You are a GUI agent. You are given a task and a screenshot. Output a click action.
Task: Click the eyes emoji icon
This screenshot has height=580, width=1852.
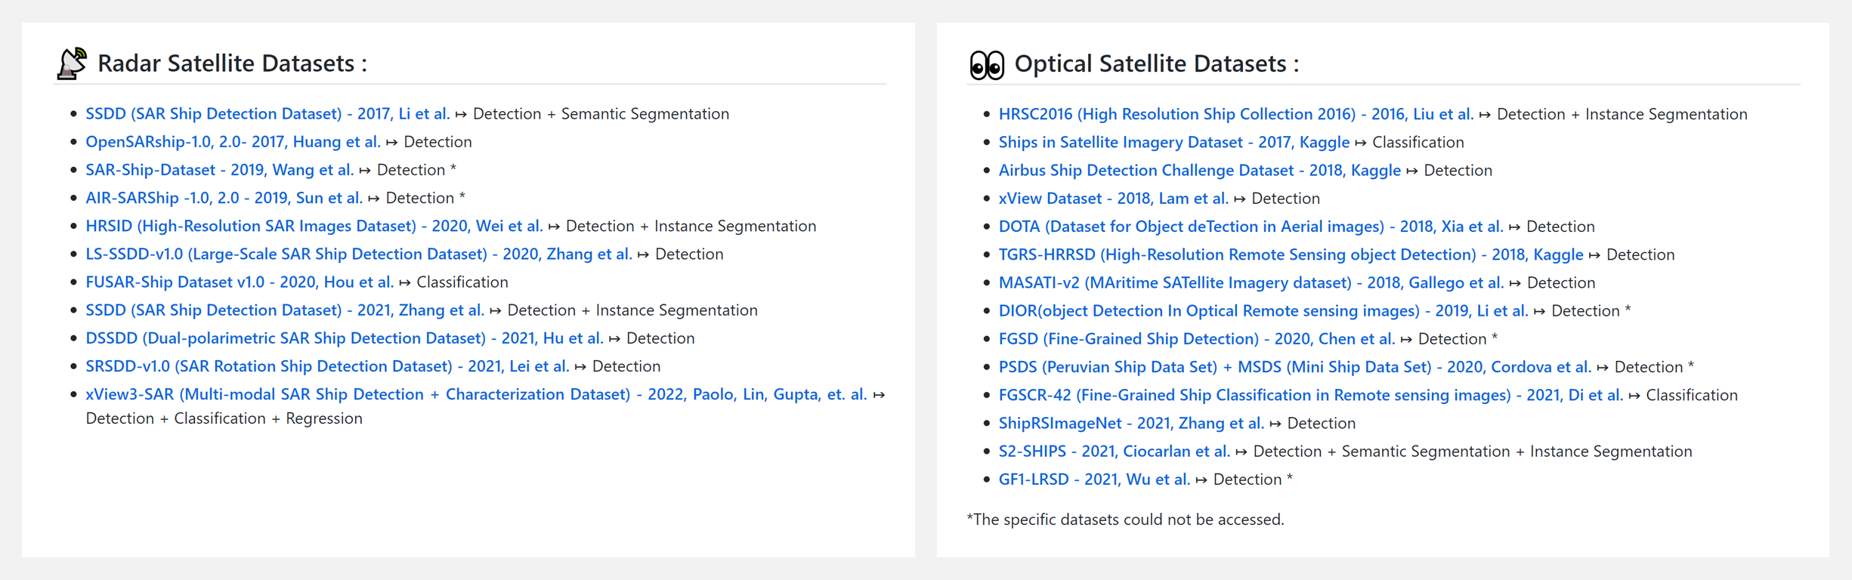pos(987,65)
